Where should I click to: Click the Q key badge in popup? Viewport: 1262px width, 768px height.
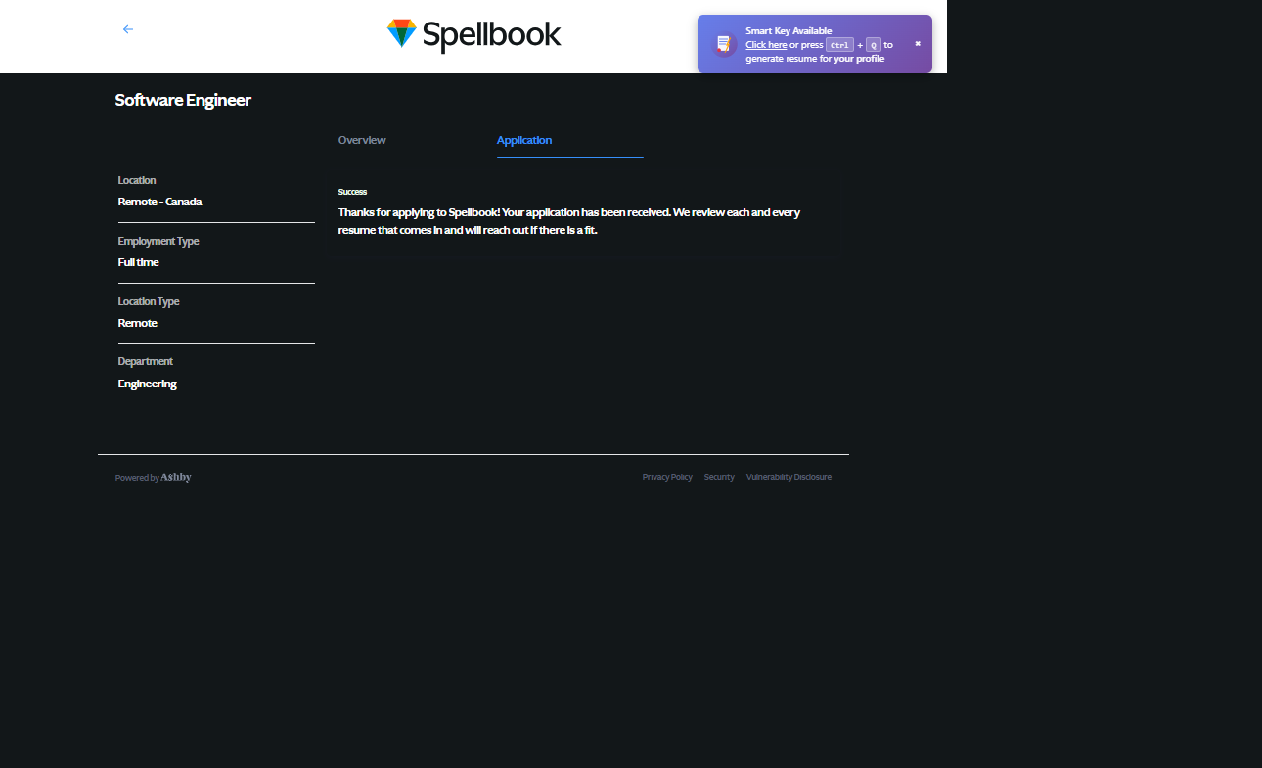[x=874, y=45]
